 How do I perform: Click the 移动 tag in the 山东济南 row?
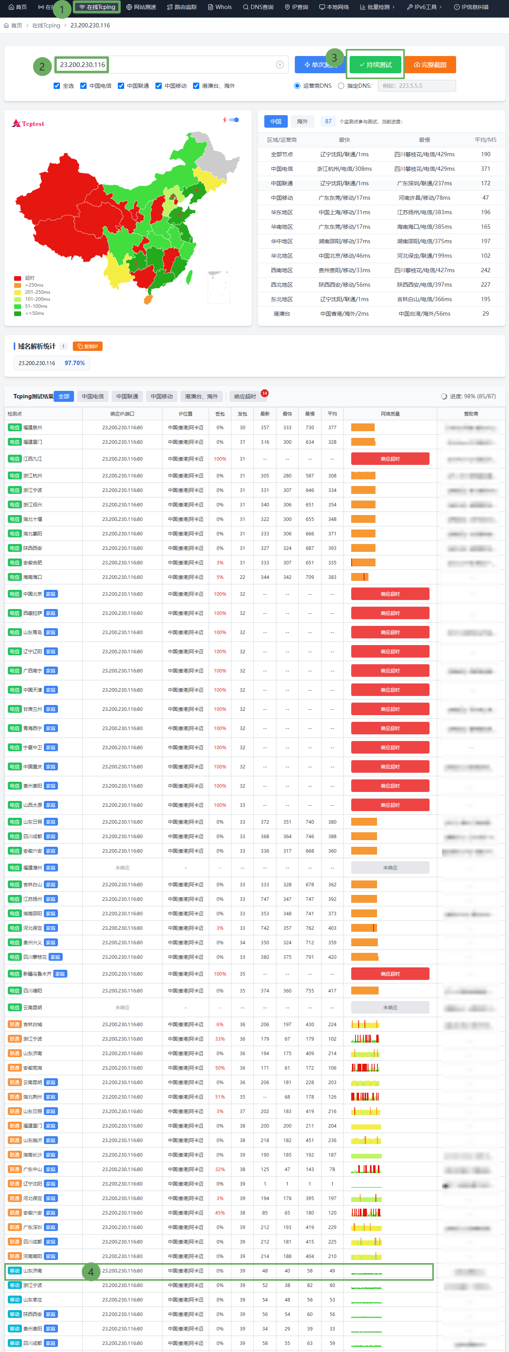pos(14,1271)
